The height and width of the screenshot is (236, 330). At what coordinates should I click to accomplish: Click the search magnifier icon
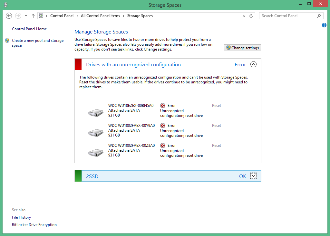click(x=319, y=16)
